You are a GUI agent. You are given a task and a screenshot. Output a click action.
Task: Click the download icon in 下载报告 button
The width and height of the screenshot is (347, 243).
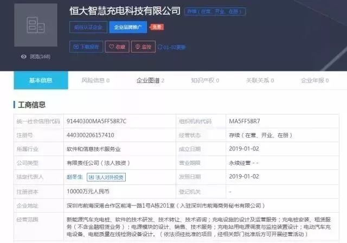coord(76,47)
